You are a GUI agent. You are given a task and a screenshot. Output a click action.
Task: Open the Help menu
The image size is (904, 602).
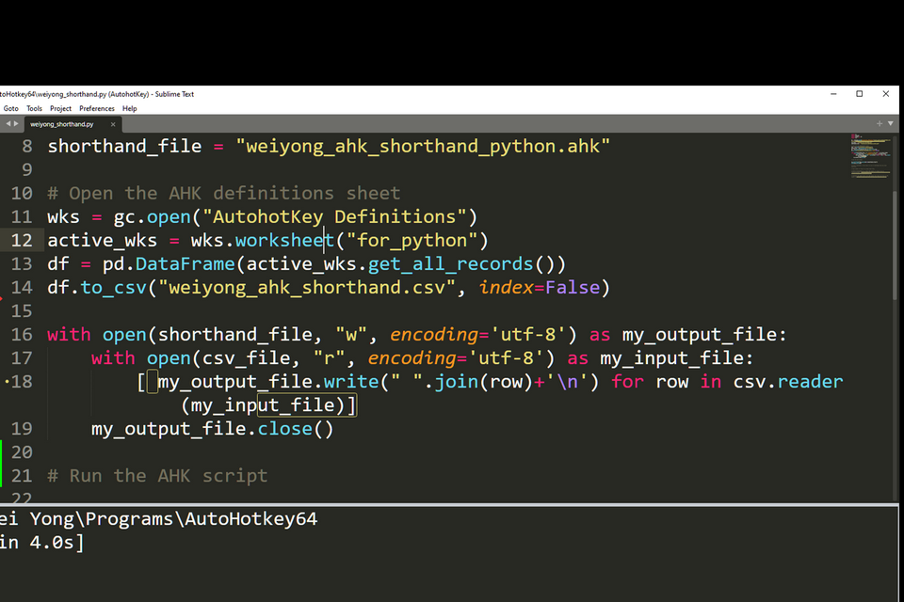[x=129, y=108]
